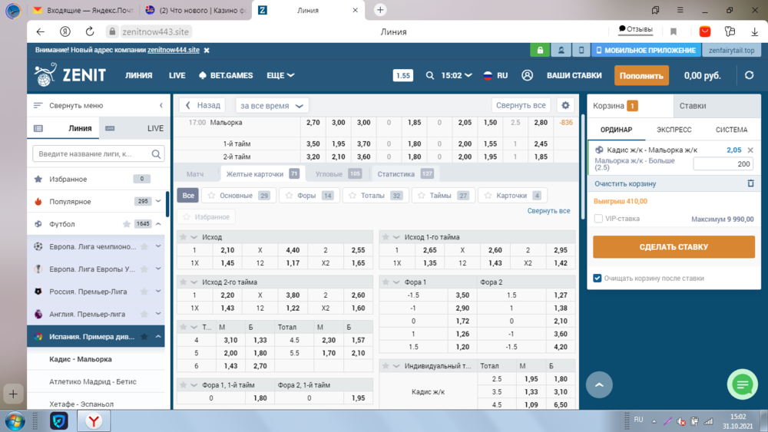Open line settings gear icon
The height and width of the screenshot is (432, 768).
coord(565,105)
